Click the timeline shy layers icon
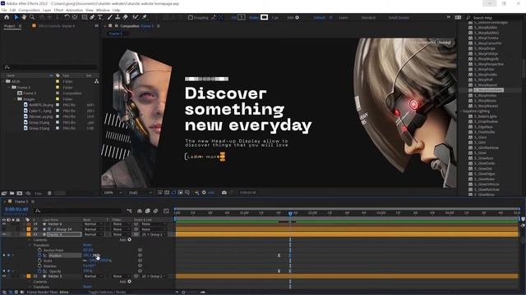 140,211
